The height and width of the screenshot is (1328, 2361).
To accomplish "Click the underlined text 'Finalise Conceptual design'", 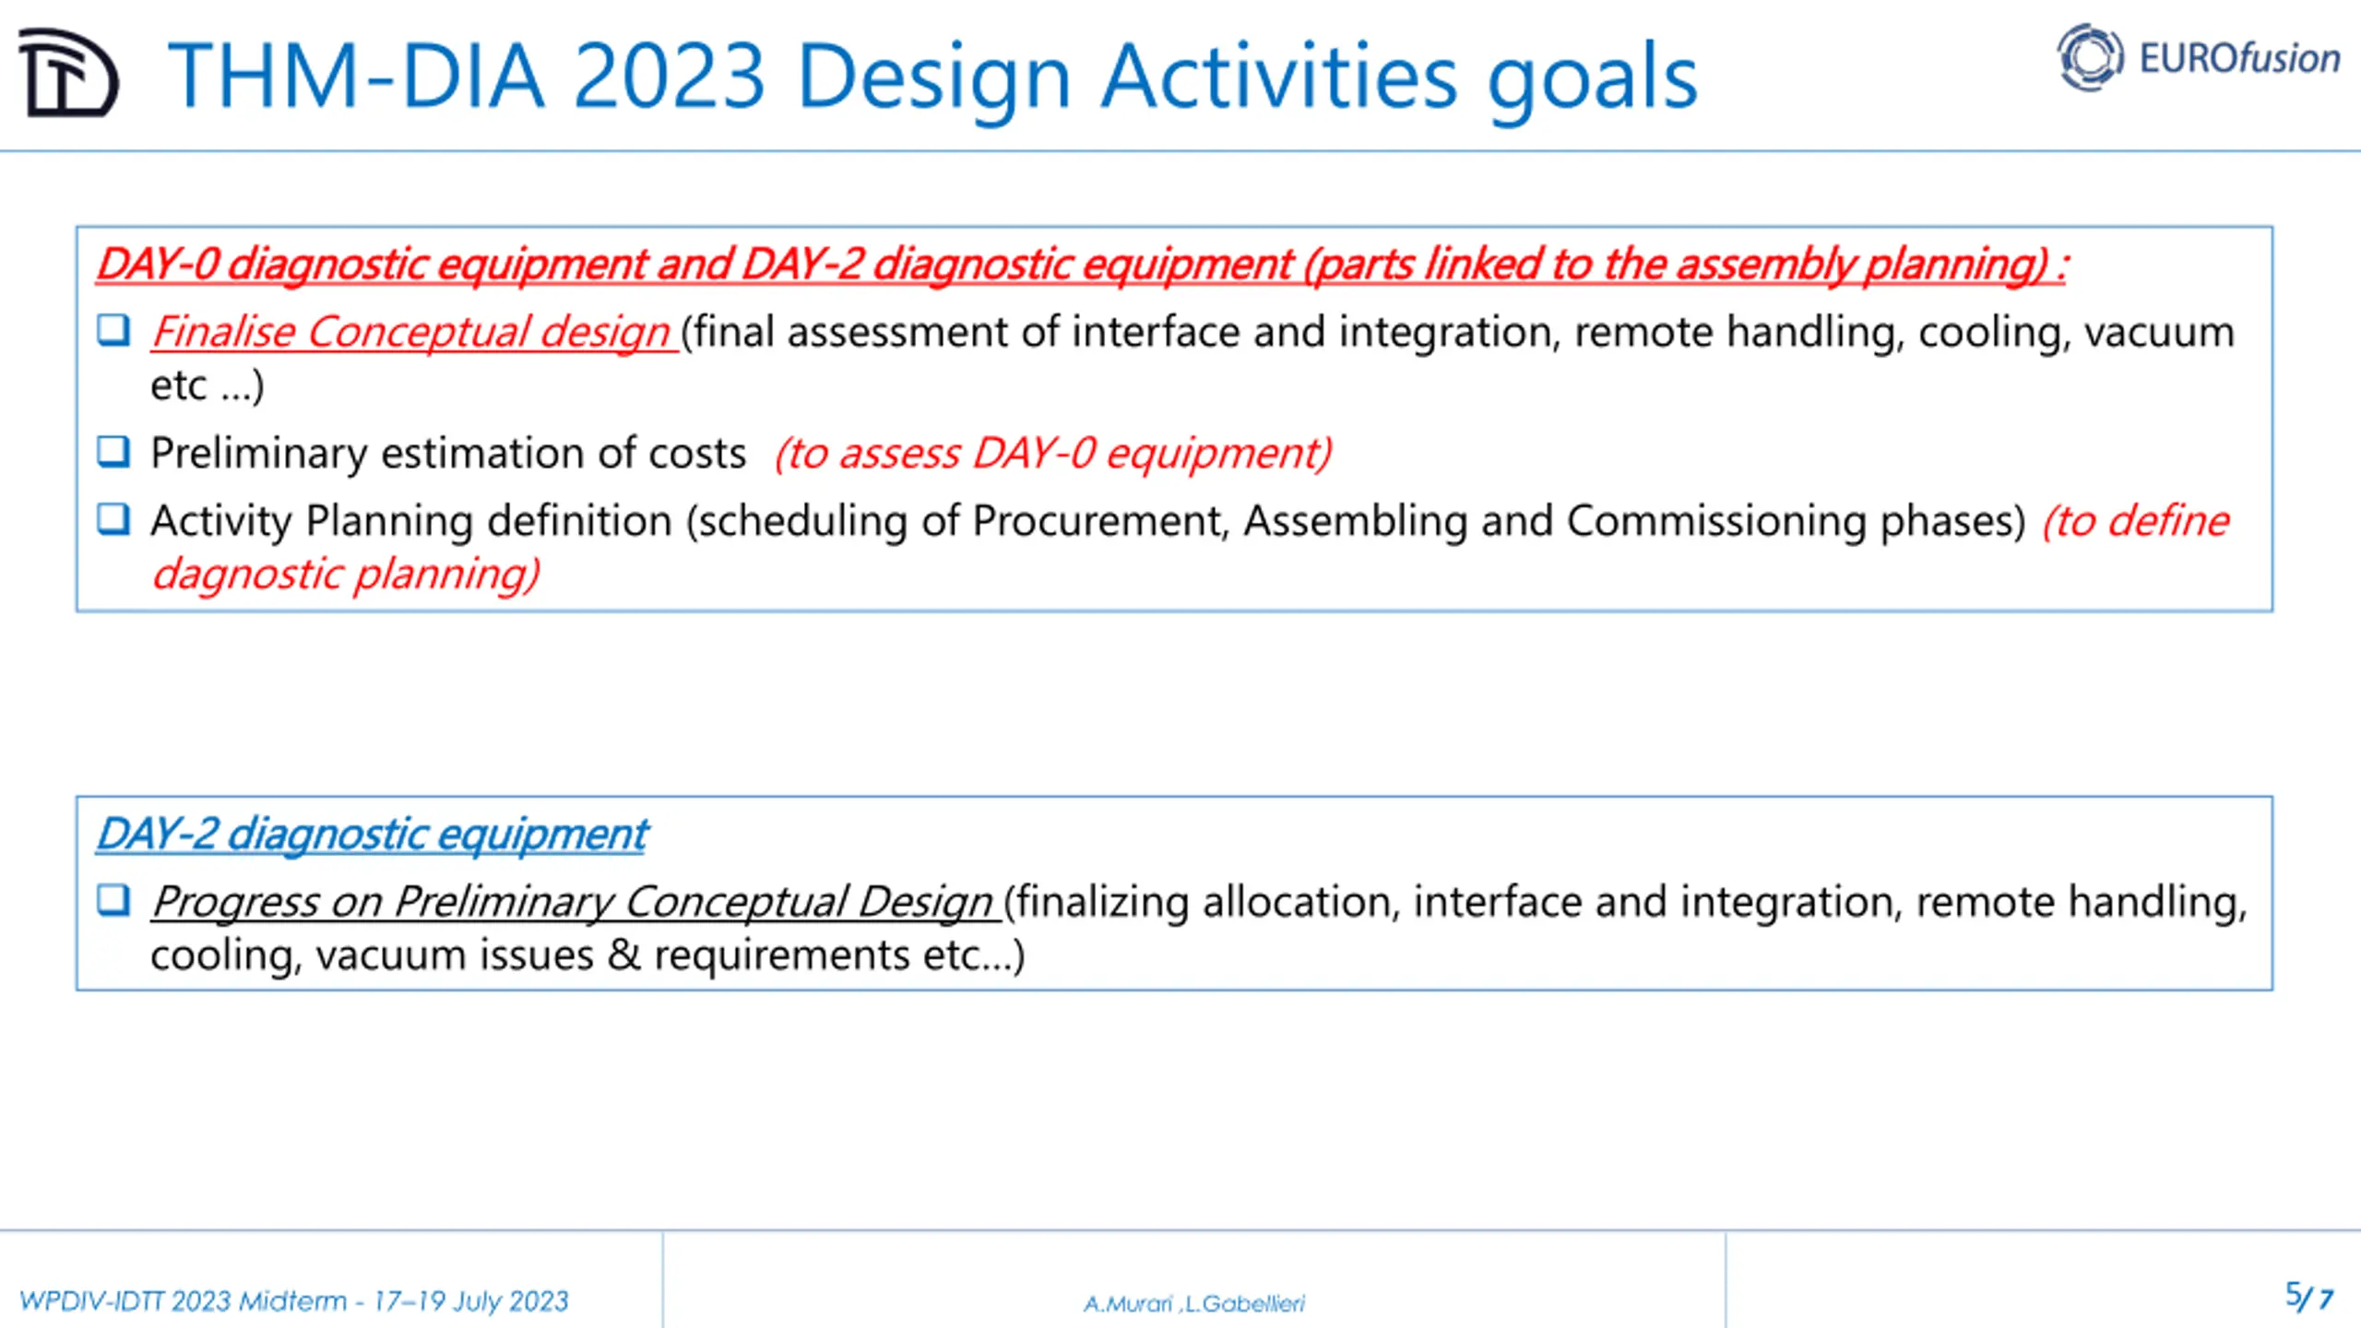I will [411, 332].
